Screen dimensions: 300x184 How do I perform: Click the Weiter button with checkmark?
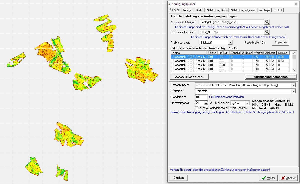pos(268,178)
